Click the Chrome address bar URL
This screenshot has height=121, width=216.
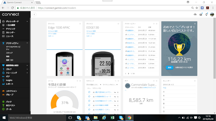point(57,8)
